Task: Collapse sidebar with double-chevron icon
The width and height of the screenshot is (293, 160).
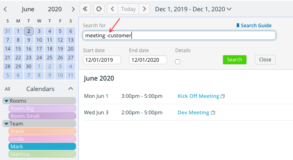Action: coord(85,9)
